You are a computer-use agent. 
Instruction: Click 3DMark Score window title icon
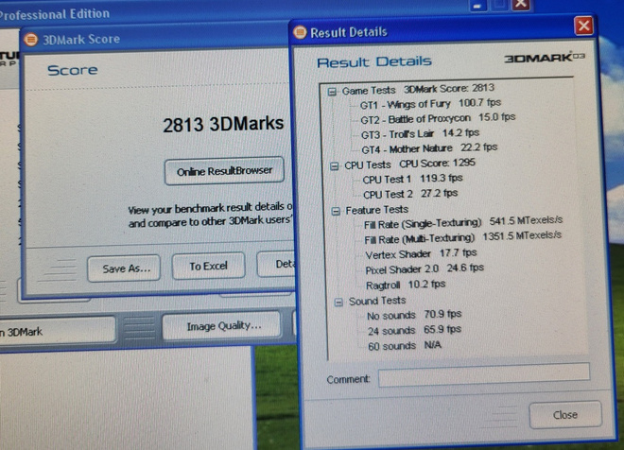[30, 40]
